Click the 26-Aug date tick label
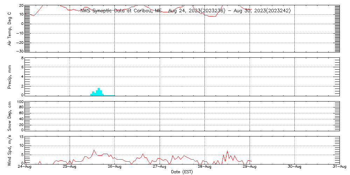 coord(114,167)
